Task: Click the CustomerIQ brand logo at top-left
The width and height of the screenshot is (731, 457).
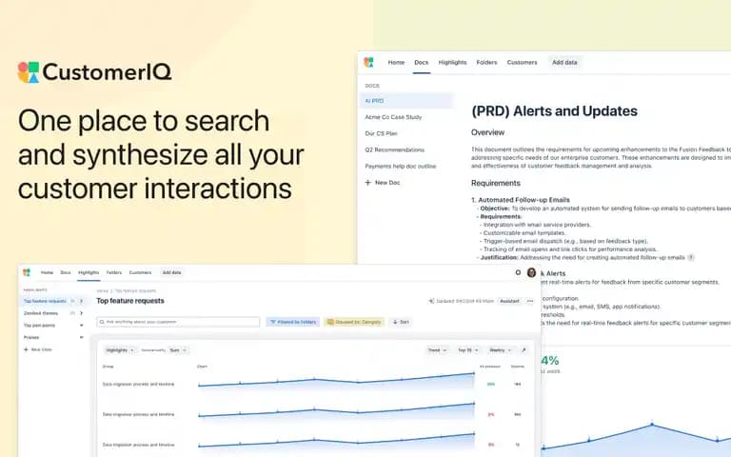Action: click(94, 72)
